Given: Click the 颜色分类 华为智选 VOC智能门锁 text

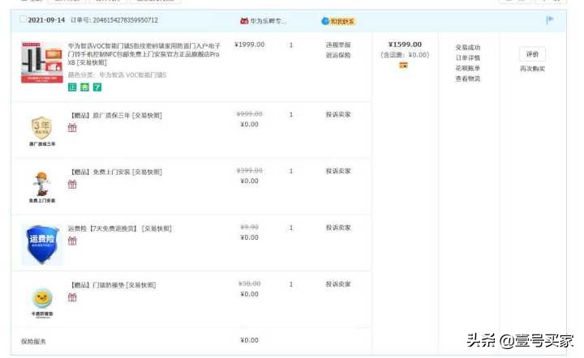Looking at the screenshot, I should click(118, 75).
